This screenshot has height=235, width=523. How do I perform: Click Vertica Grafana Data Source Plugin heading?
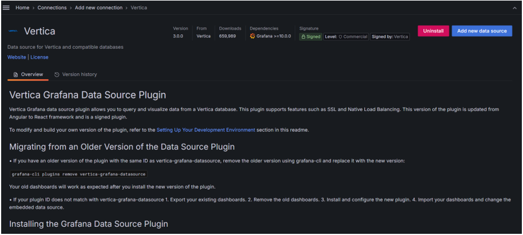point(87,95)
